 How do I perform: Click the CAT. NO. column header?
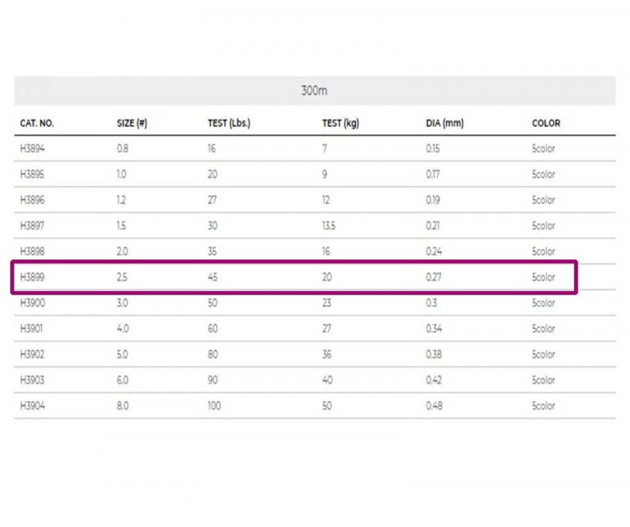[x=37, y=123]
